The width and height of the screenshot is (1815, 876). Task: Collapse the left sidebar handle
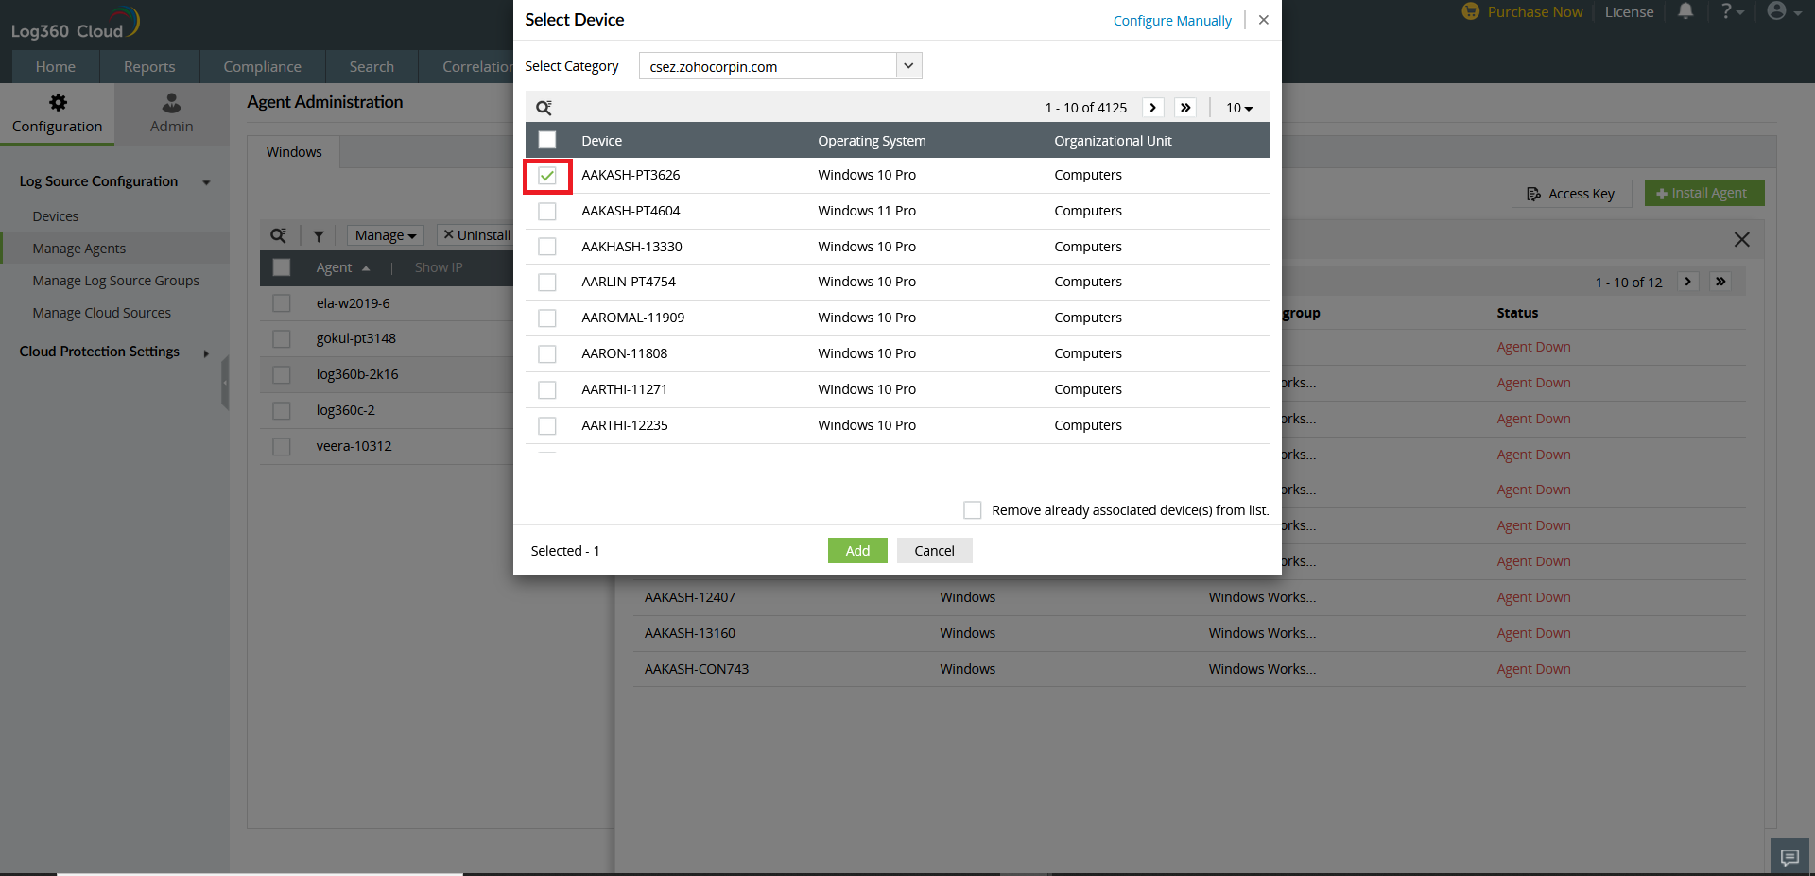click(x=225, y=383)
